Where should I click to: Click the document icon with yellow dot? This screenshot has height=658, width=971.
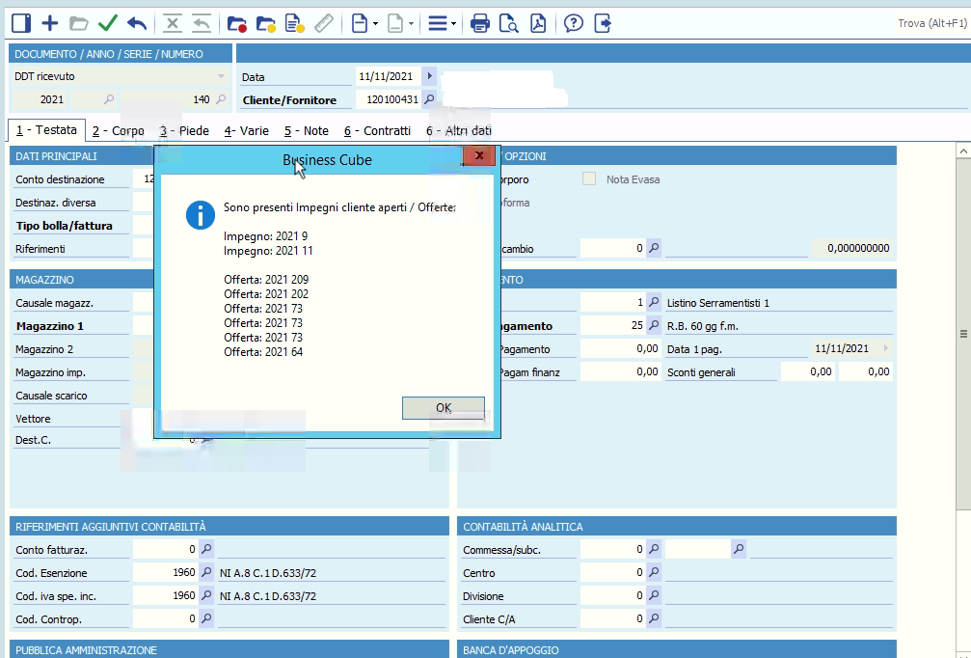[295, 24]
